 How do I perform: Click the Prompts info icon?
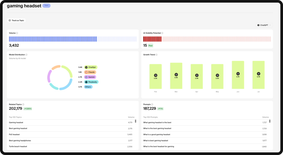coord(152,104)
